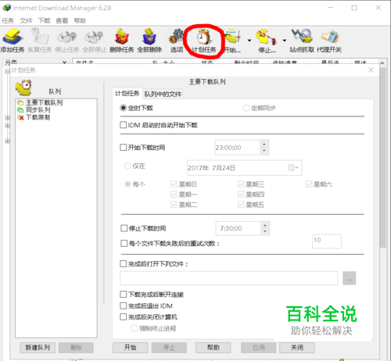This screenshot has height=361, width=391.
Task: Toggle the 星期二 checkbox
Action: 174,205
